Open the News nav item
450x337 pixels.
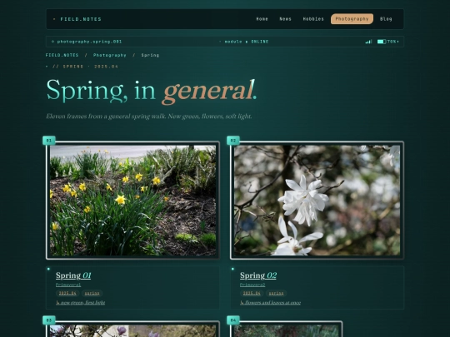(x=285, y=19)
